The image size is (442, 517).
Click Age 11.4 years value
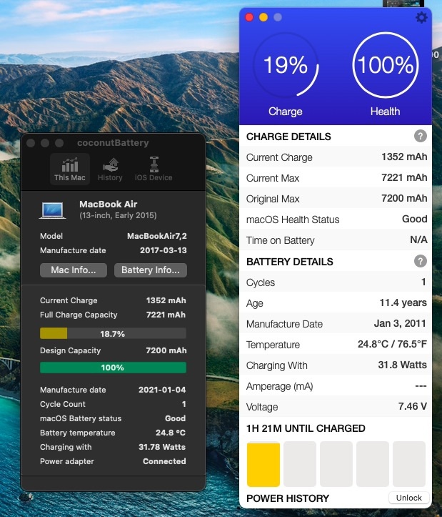pyautogui.click(x=403, y=302)
